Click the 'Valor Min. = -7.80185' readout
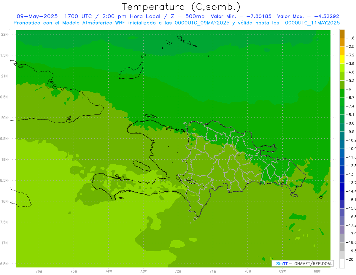The image size is (356, 275). coord(241,16)
